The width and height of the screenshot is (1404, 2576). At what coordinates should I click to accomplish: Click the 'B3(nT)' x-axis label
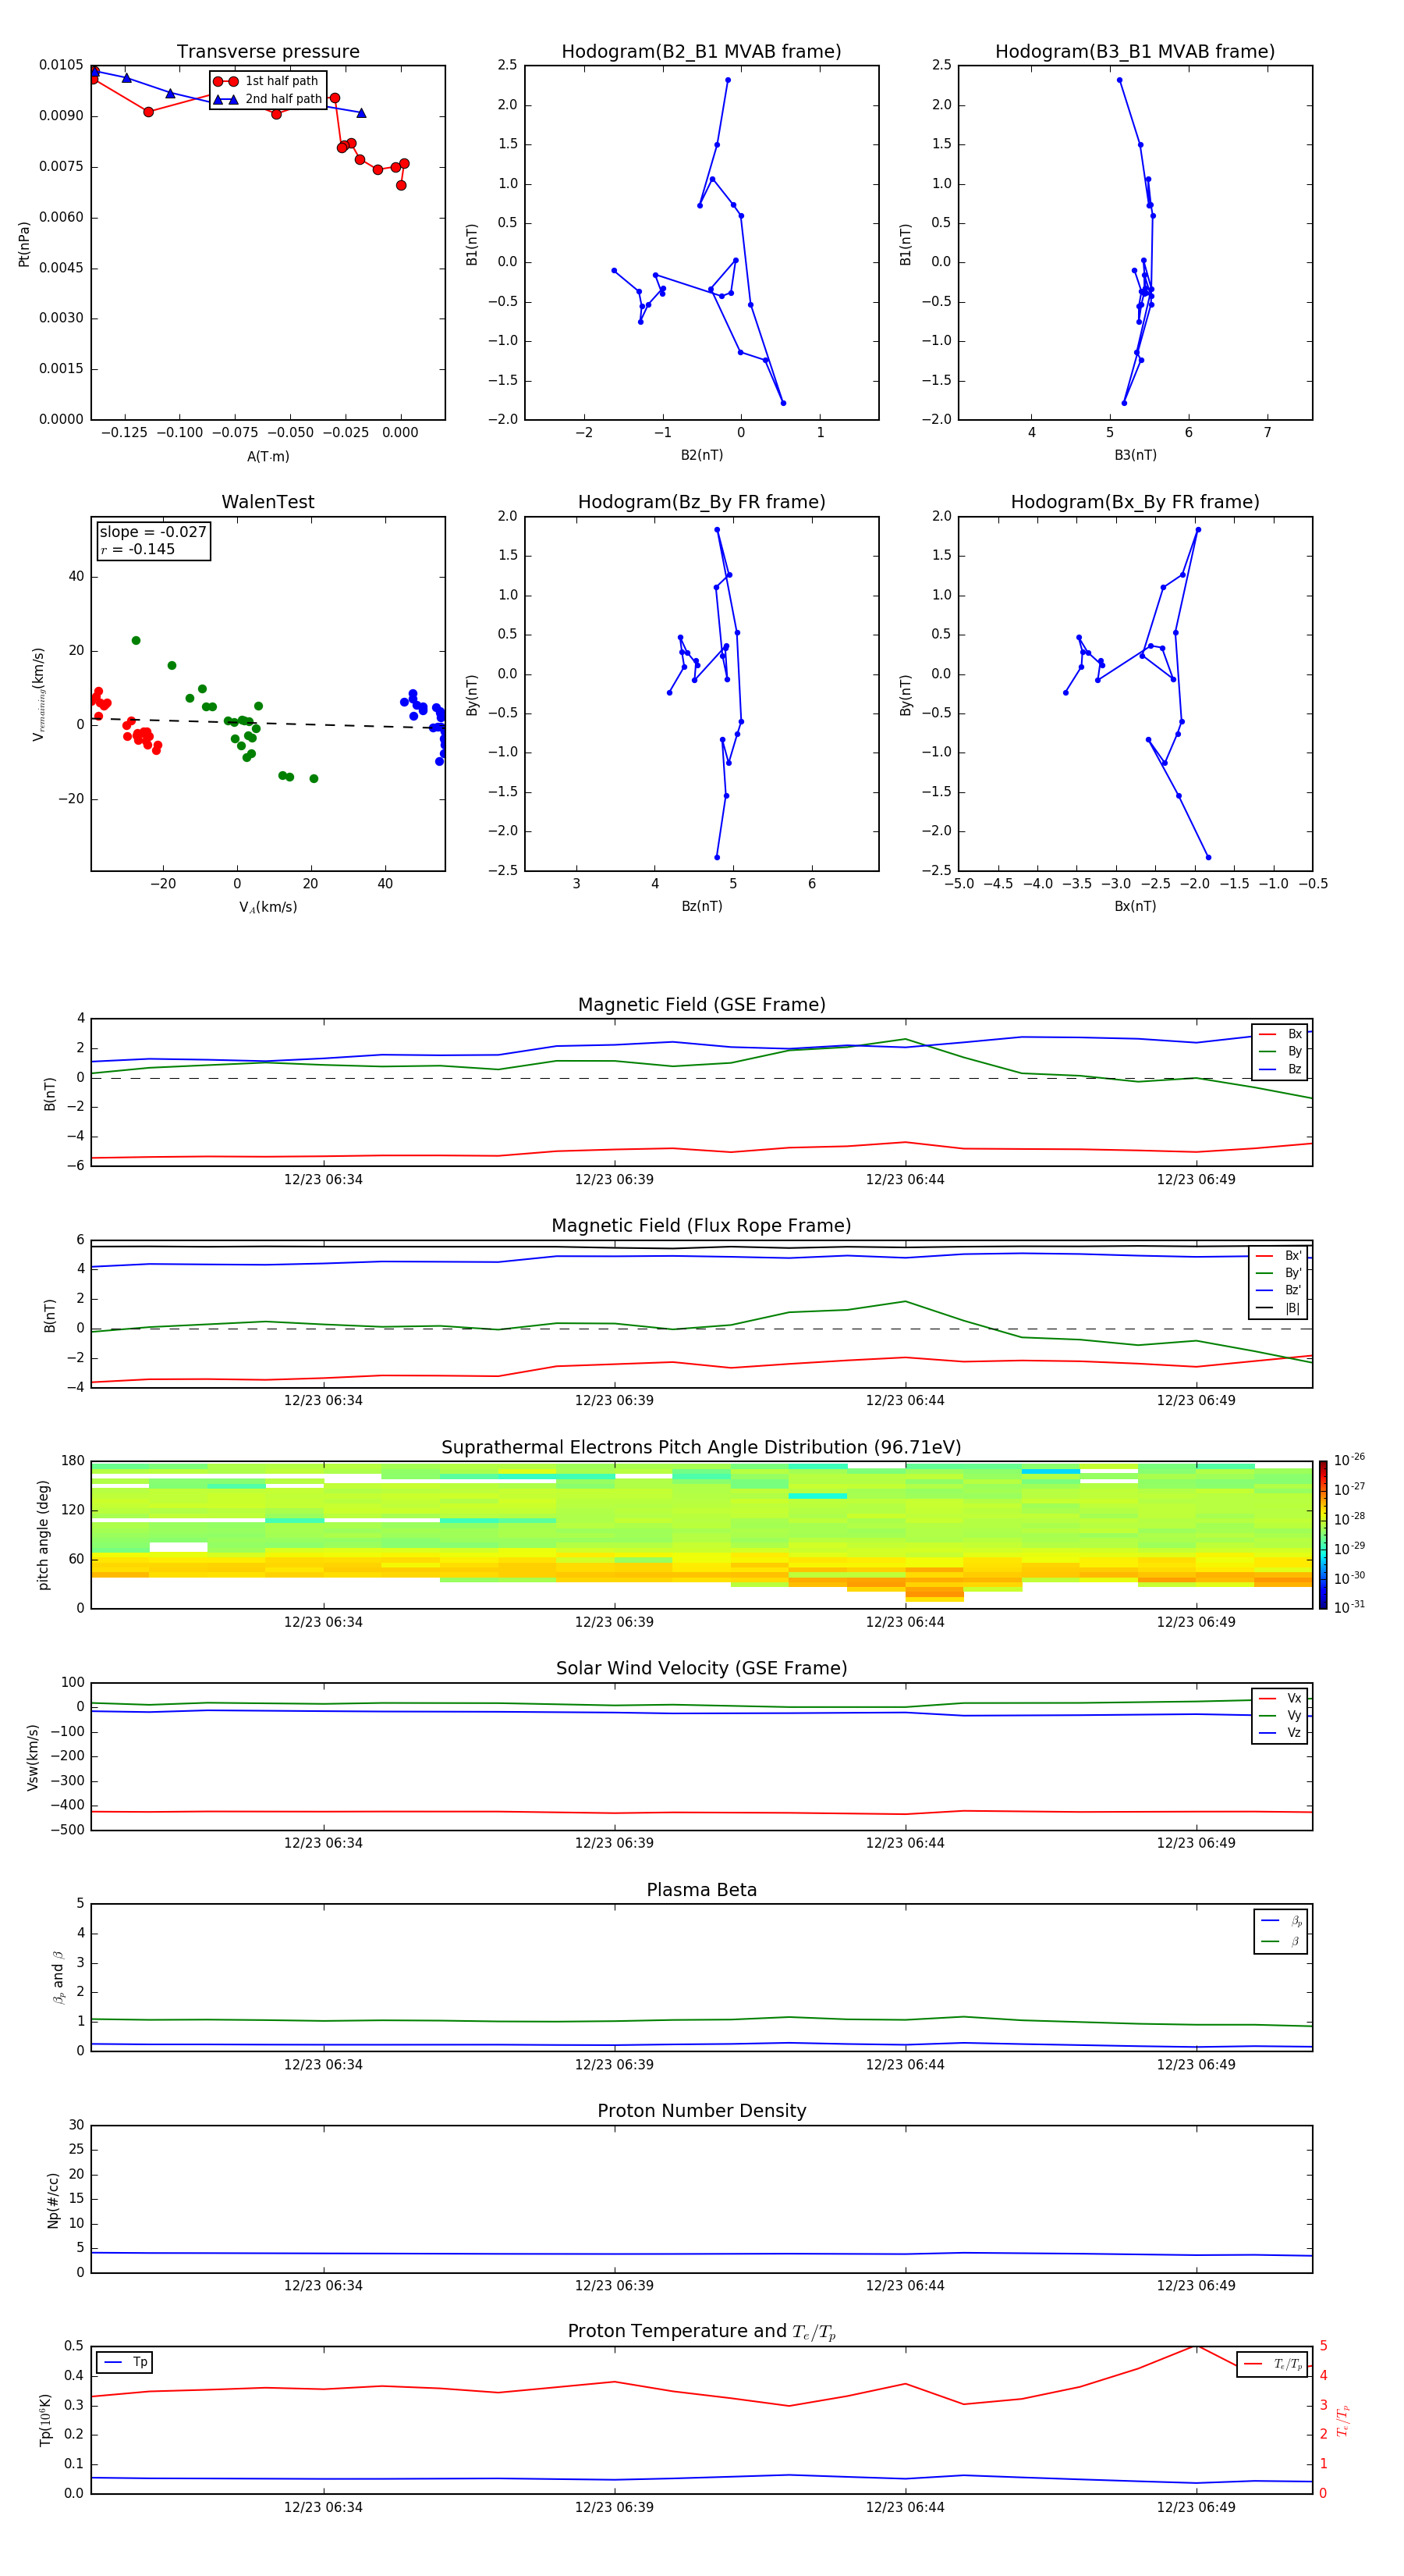pyautogui.click(x=1135, y=455)
